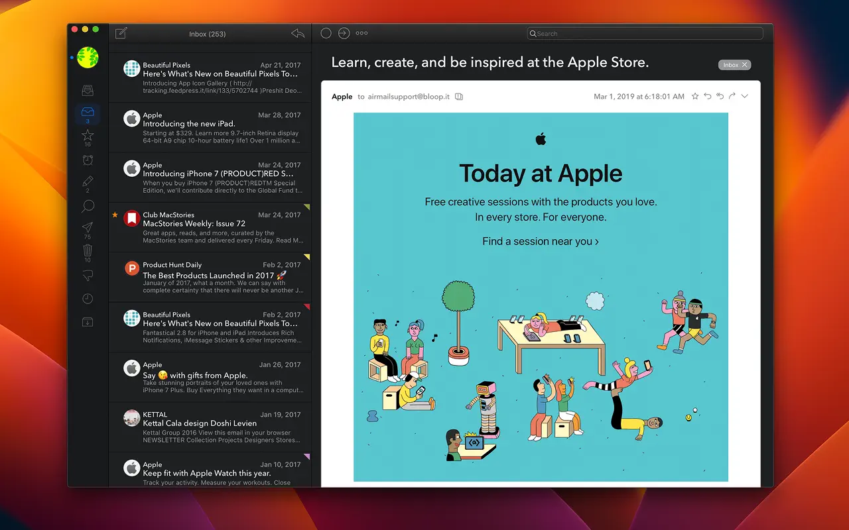Image resolution: width=849 pixels, height=530 pixels.
Task: Reply all to the Apple message
Action: (720, 96)
